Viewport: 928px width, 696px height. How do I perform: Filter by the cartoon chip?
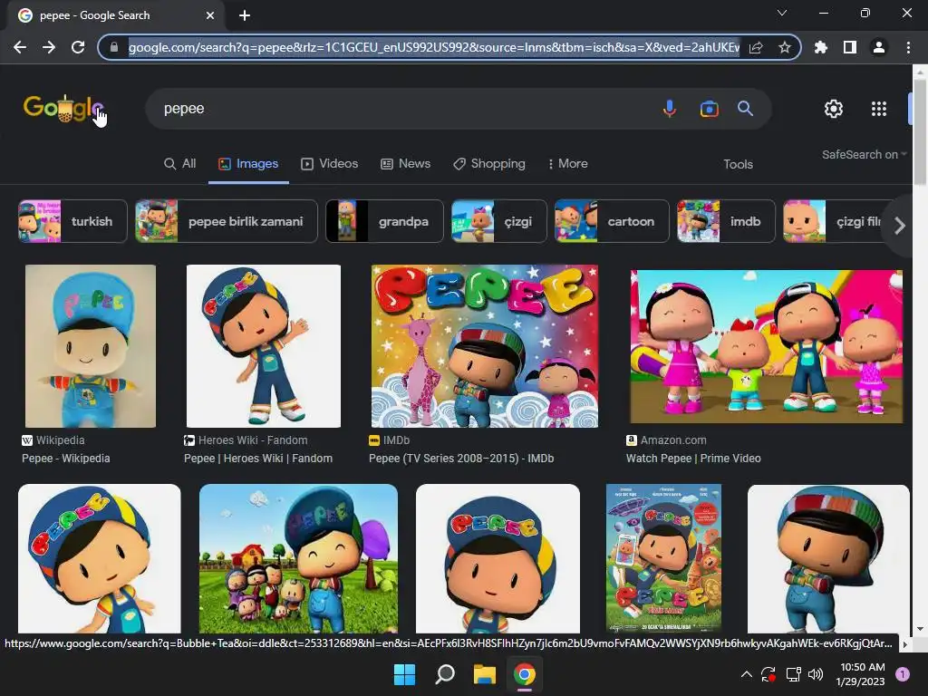click(612, 221)
